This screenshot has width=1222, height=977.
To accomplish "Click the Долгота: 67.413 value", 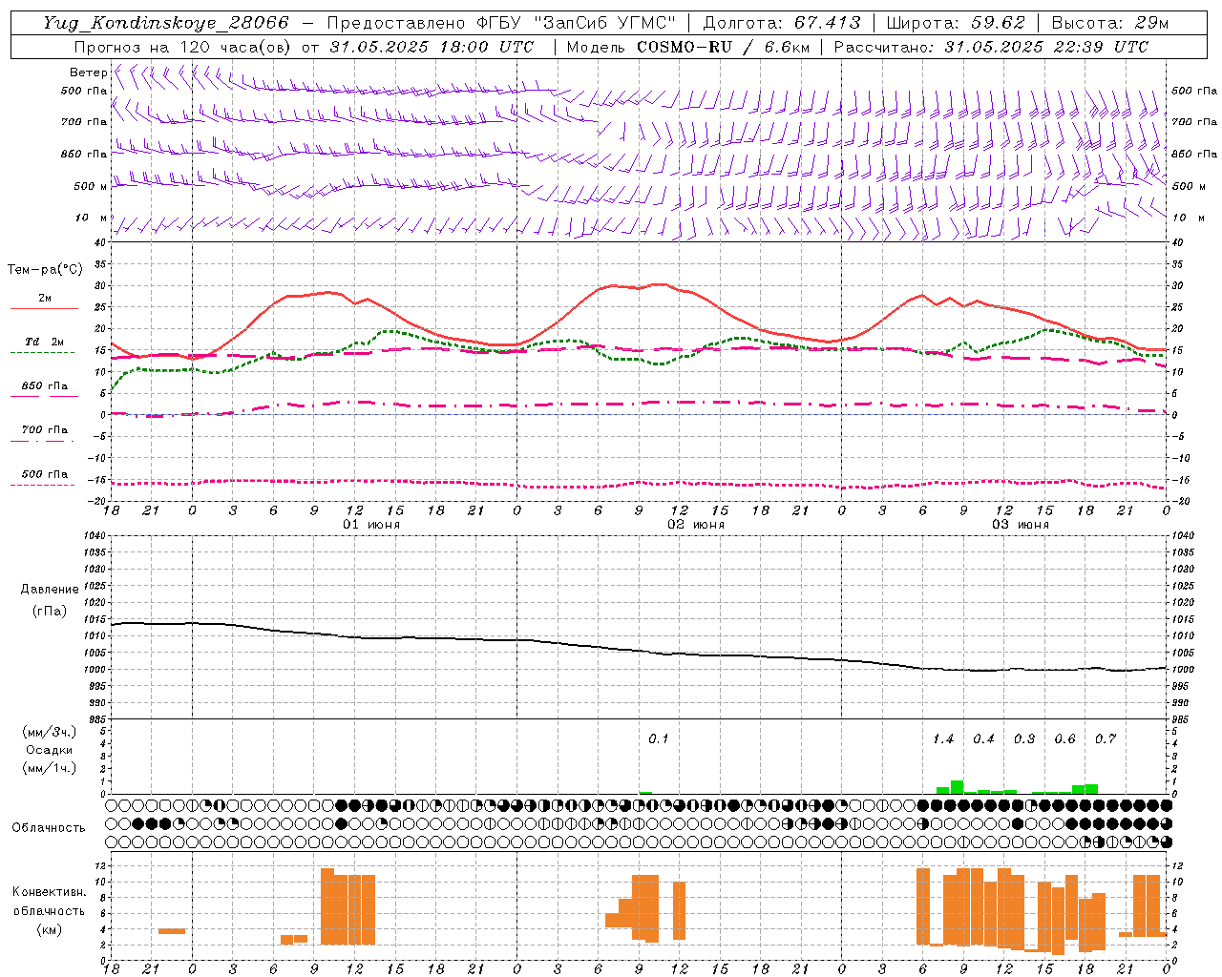I will [782, 23].
